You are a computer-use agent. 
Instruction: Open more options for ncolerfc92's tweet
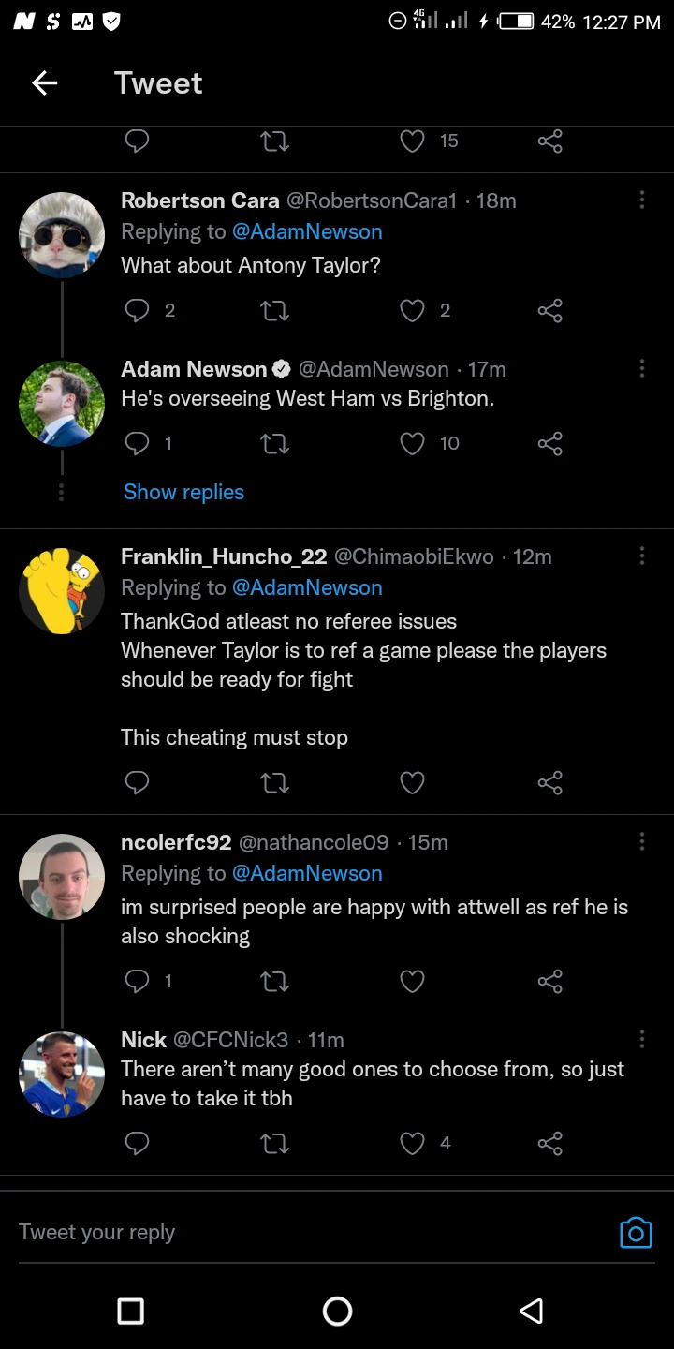tap(641, 842)
